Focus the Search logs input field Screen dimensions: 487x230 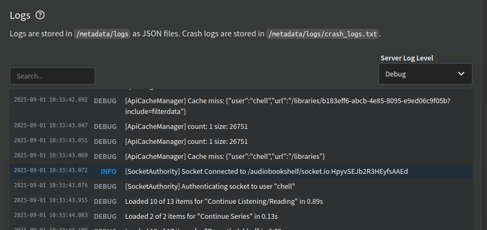pos(52,76)
